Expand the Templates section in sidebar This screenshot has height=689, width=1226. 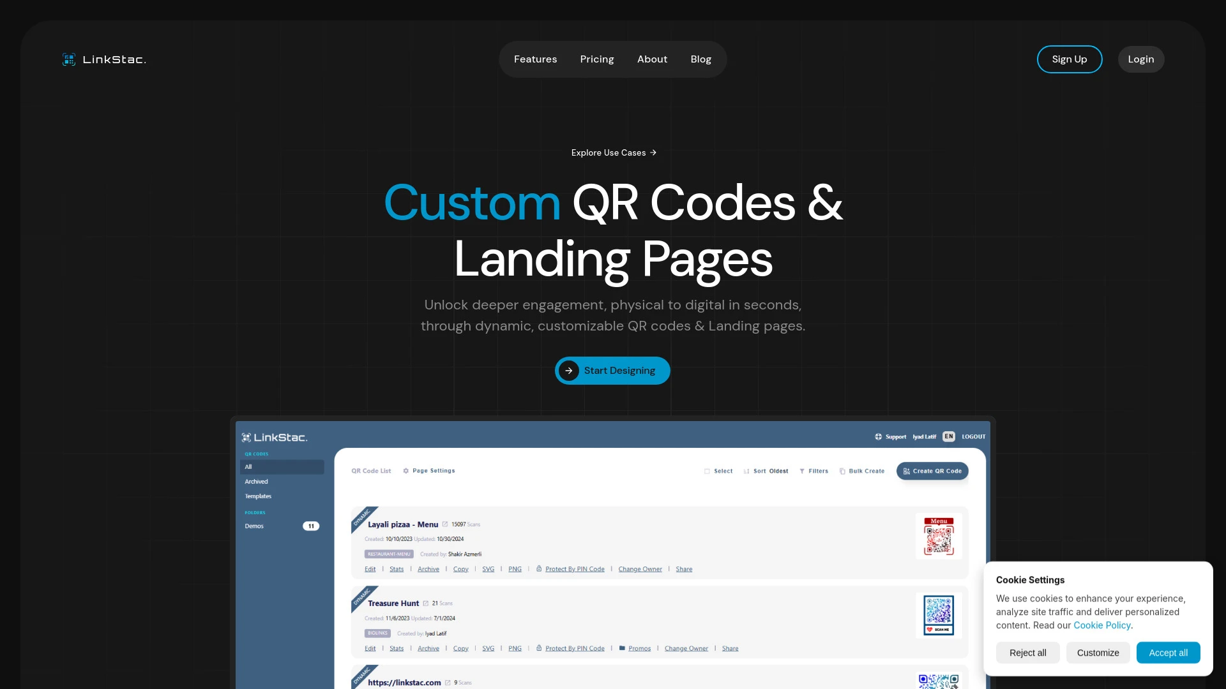[x=258, y=496]
